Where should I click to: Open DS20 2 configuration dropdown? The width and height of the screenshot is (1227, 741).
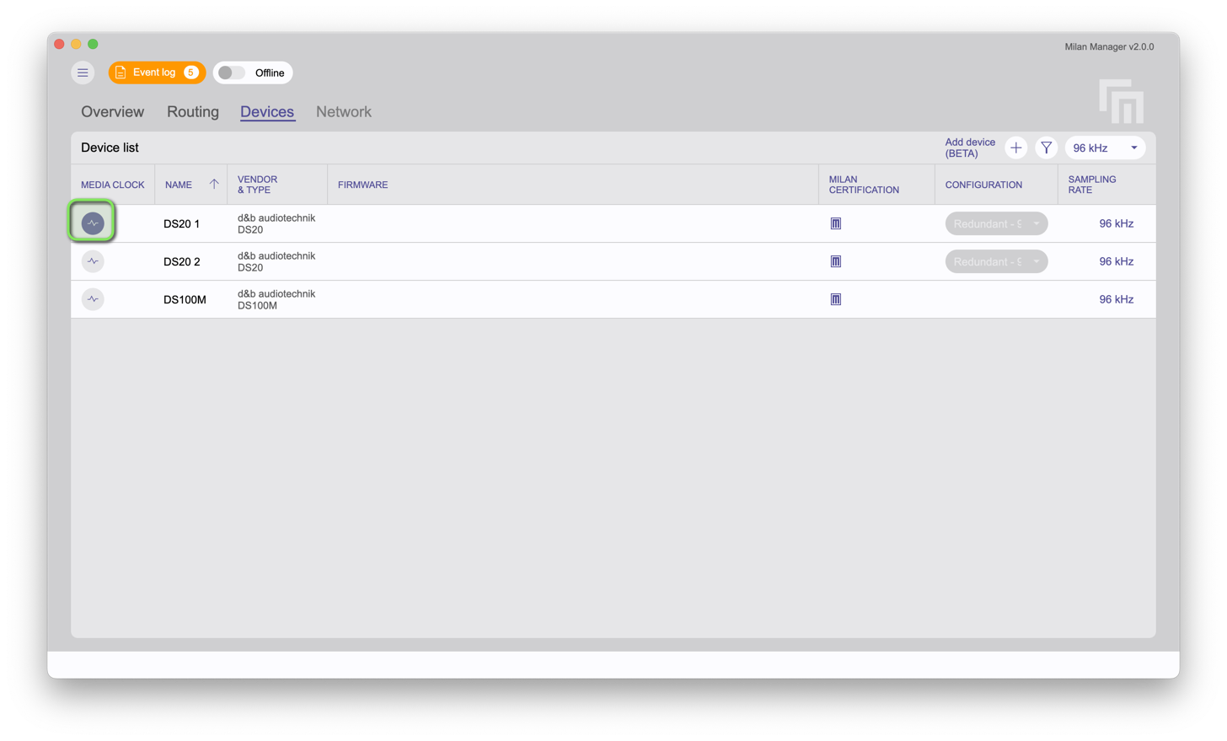coord(996,261)
